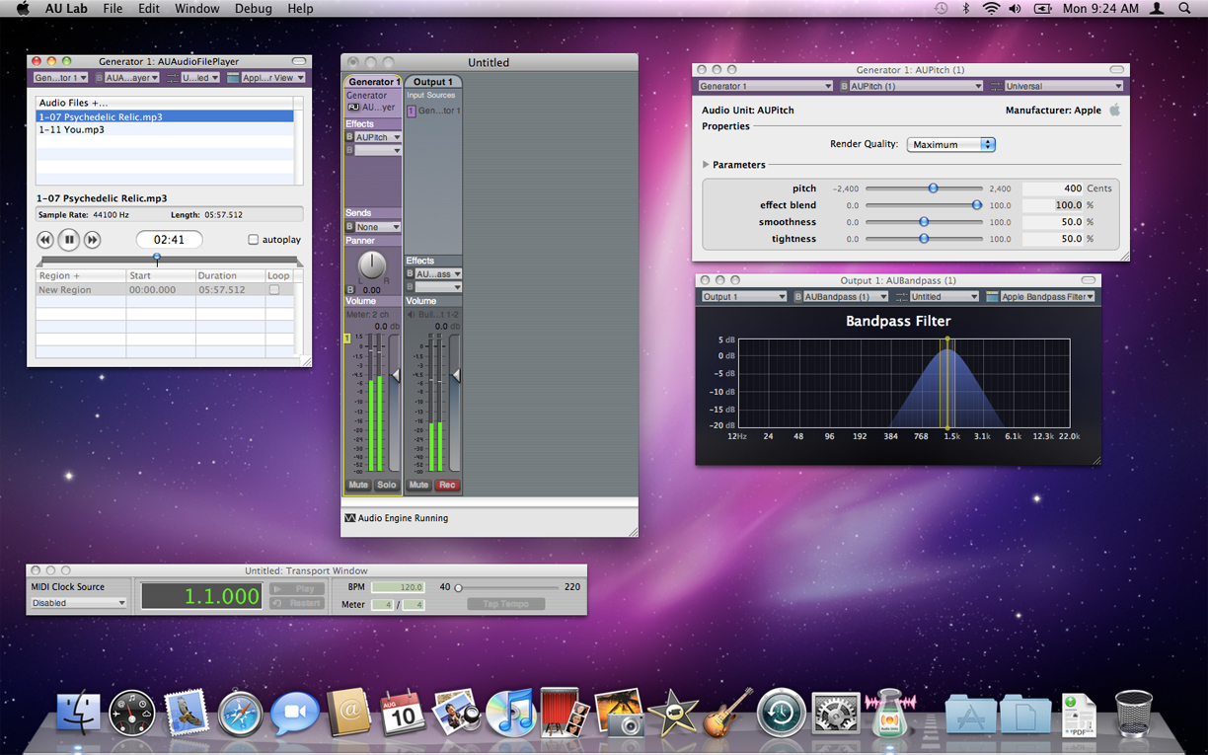Open the Output 1 dropdown in AUBandpass window
The image size is (1208, 755).
click(x=743, y=296)
